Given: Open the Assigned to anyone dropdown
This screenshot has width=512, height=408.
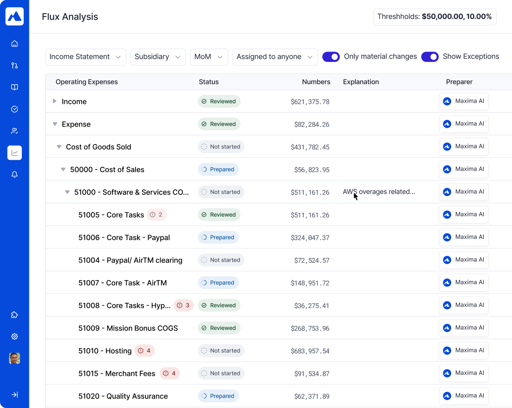Looking at the screenshot, I should pos(275,57).
